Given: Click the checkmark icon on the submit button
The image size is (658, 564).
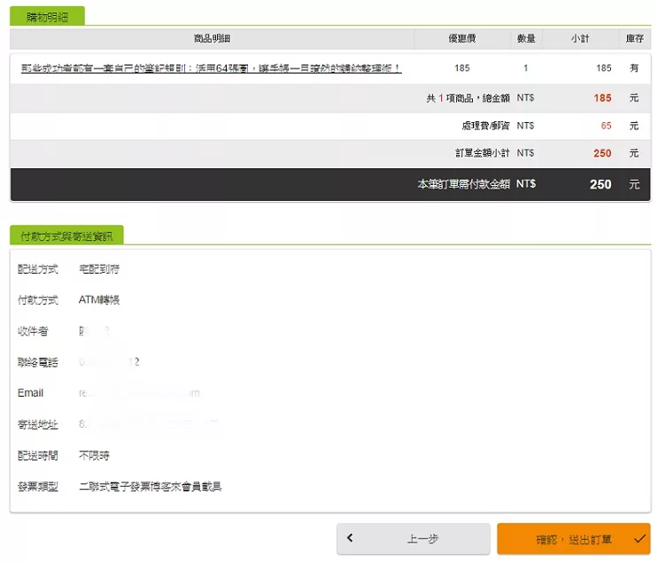Looking at the screenshot, I should click(639, 538).
